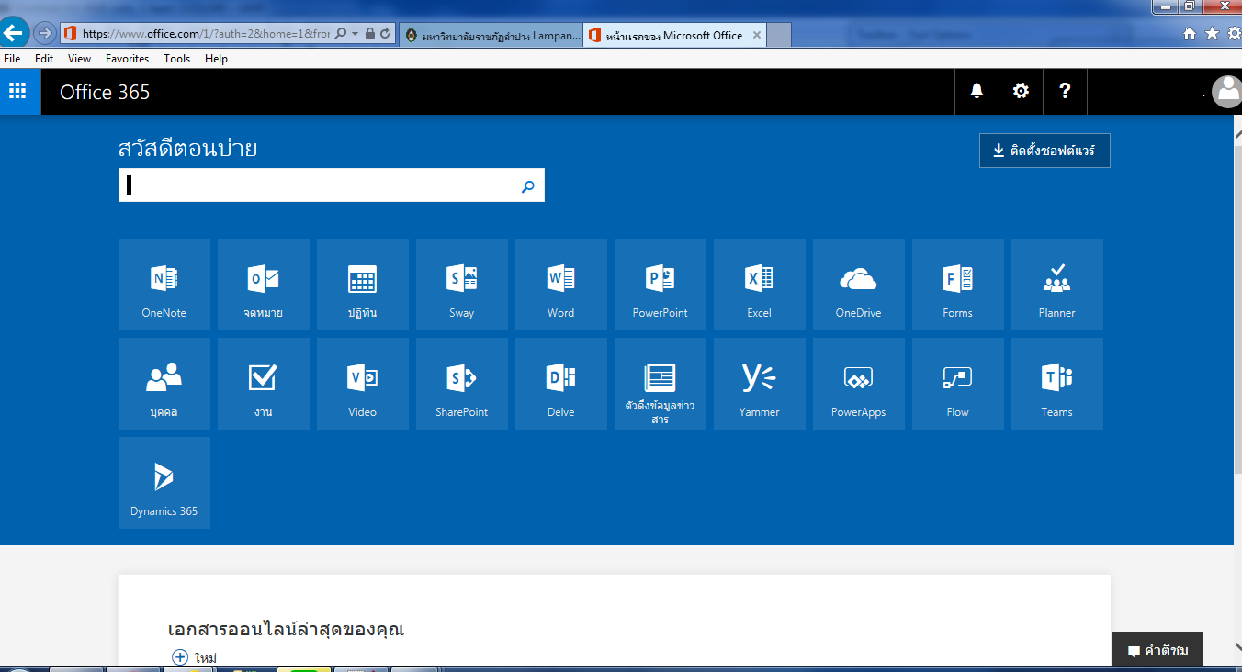1242x672 pixels.
Task: Open the app launcher waffle menu
Action: [x=20, y=91]
